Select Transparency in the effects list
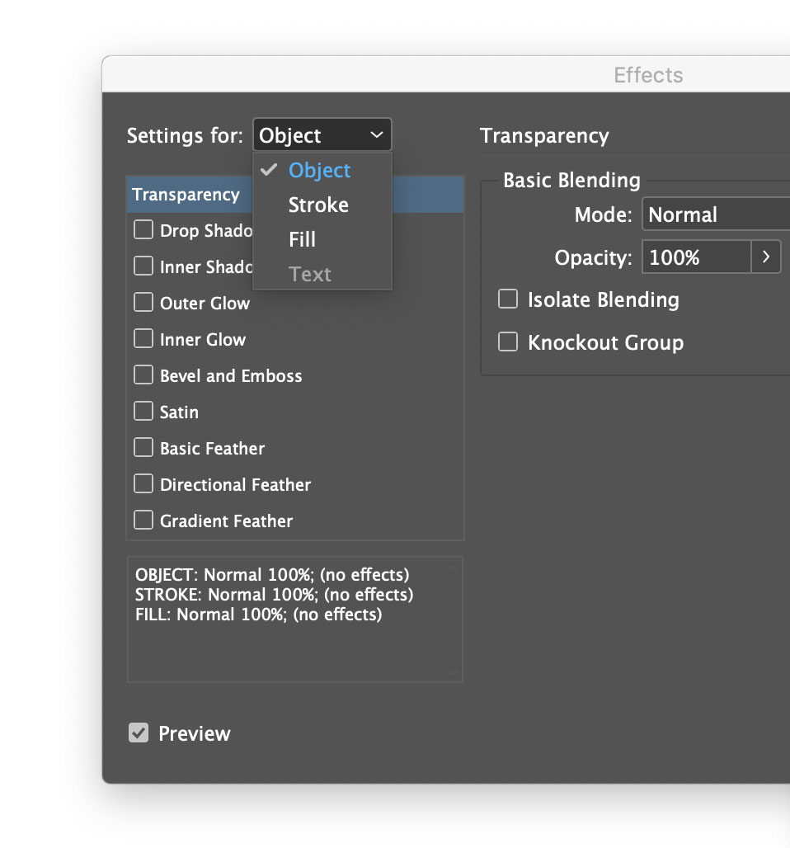Viewport: 790px width, 848px height. (183, 194)
